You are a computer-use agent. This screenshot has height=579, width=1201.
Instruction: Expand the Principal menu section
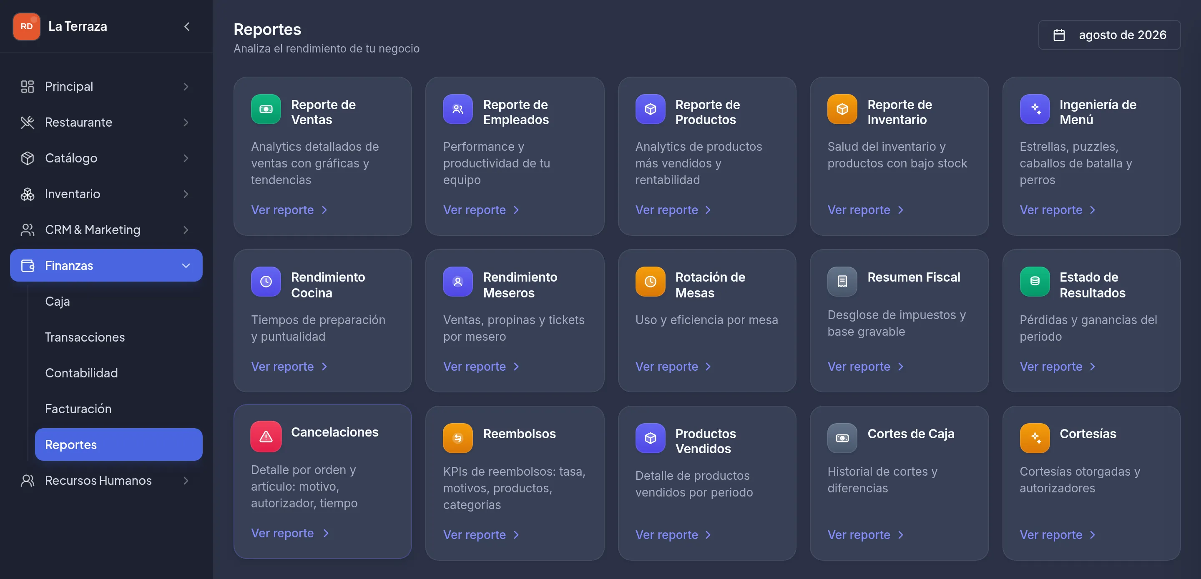pyautogui.click(x=106, y=86)
